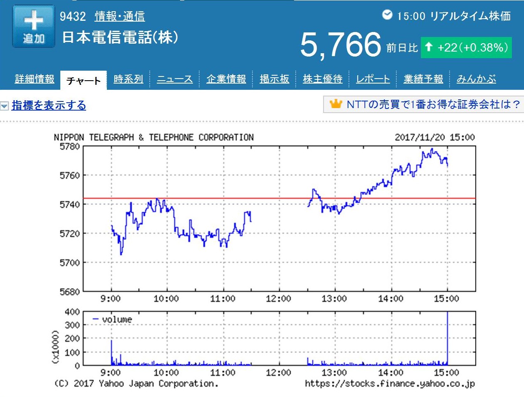View the 株主優待 tab
524x397 pixels.
pos(323,79)
